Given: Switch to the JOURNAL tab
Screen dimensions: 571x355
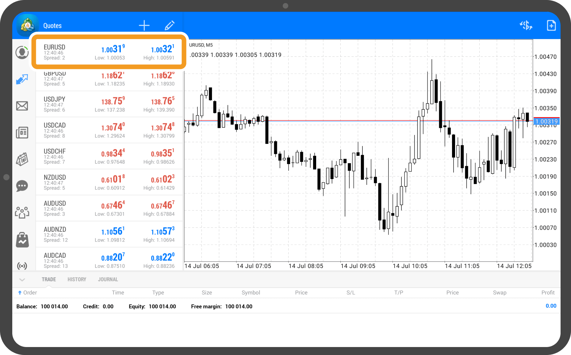Looking at the screenshot, I should (108, 280).
